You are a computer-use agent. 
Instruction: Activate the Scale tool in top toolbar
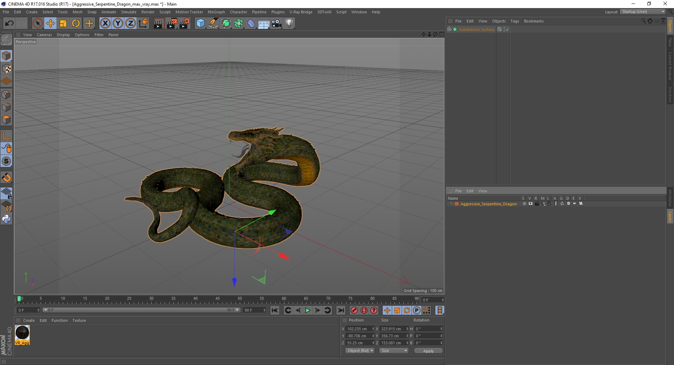pyautogui.click(x=63, y=24)
